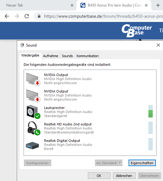The image size is (163, 181).
Task: Click Realtek Digital Output level meter
Action: pos(151,144)
